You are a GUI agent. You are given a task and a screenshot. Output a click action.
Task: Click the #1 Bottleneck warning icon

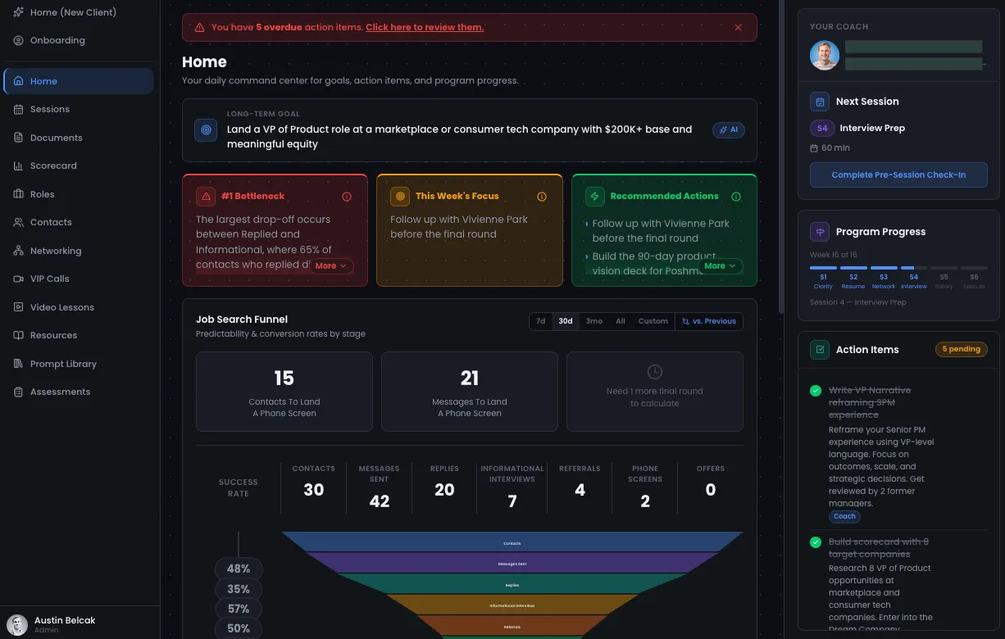coord(206,197)
